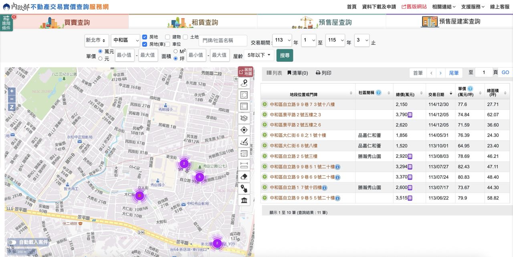Image resolution: width=513 pixels, height=257 pixels.
Task: Check the 建物 checkbox
Action: [168, 37]
